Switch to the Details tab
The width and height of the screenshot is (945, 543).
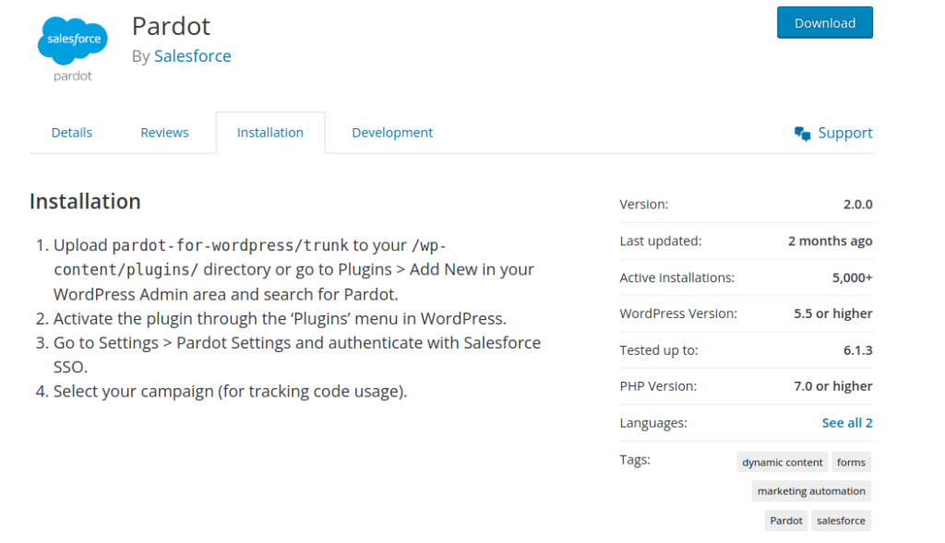coord(71,132)
